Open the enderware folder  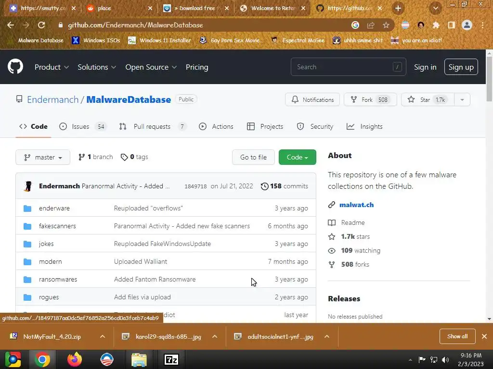tap(54, 208)
